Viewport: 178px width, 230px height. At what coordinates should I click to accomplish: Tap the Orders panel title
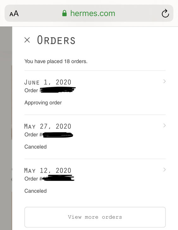point(56,40)
